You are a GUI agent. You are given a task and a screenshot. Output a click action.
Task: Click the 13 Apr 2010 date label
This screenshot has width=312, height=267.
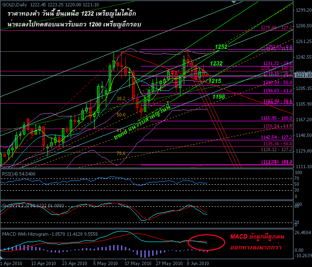[43, 264]
